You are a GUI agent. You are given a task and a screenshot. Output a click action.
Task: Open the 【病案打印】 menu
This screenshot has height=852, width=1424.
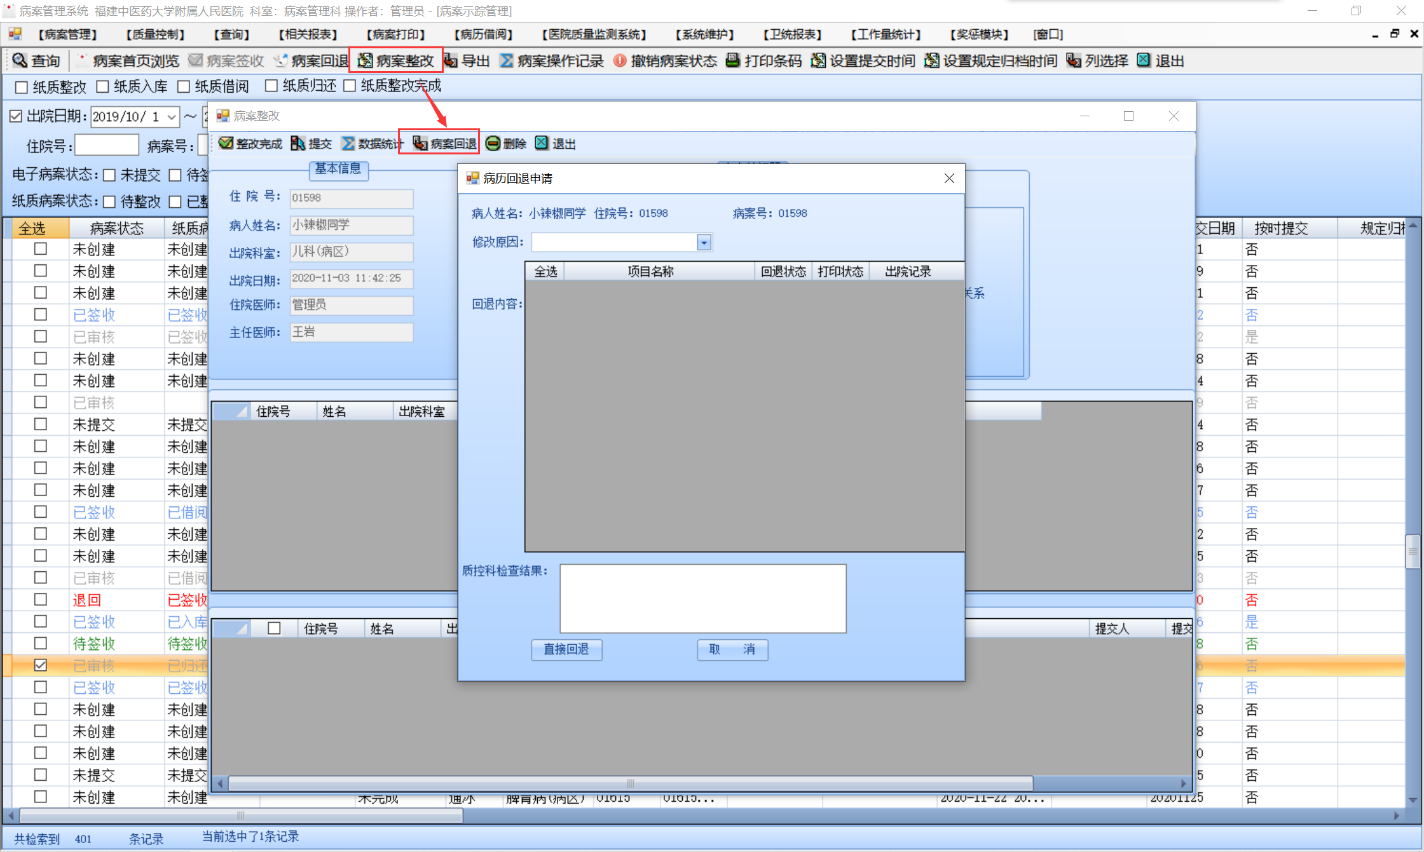(x=395, y=34)
